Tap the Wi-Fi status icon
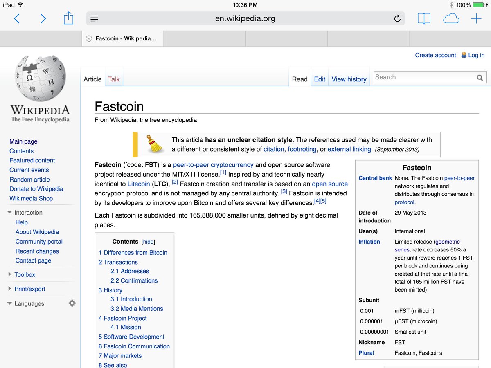Image resolution: width=491 pixels, height=368 pixels. coord(20,5)
